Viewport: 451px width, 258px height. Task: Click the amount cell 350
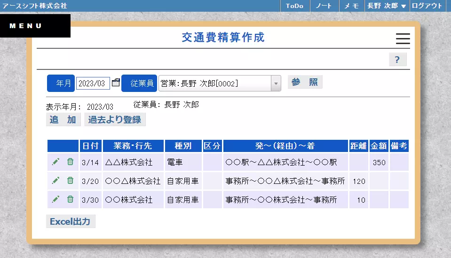coord(379,162)
